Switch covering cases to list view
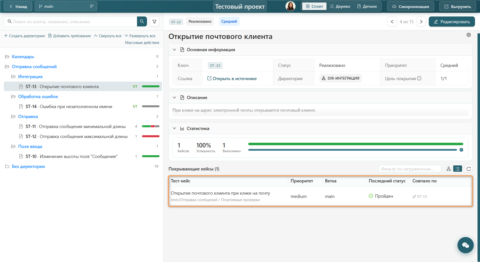The width and height of the screenshot is (480, 262). pyautogui.click(x=457, y=169)
